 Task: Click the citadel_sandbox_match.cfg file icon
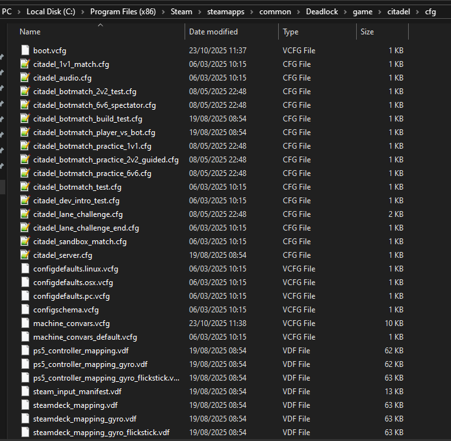point(25,241)
